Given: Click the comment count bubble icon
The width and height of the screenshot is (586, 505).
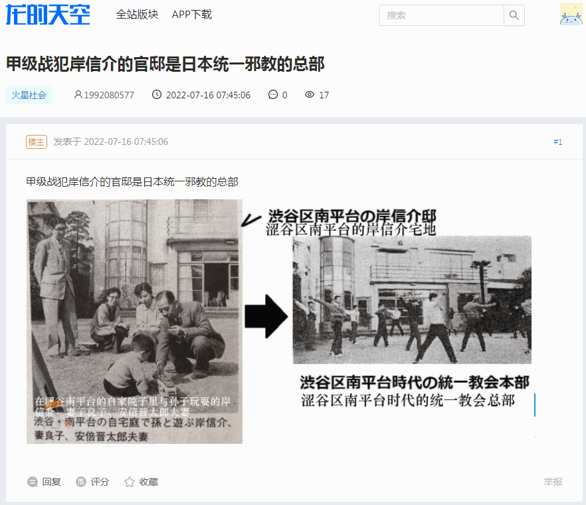Looking at the screenshot, I should pyautogui.click(x=273, y=94).
